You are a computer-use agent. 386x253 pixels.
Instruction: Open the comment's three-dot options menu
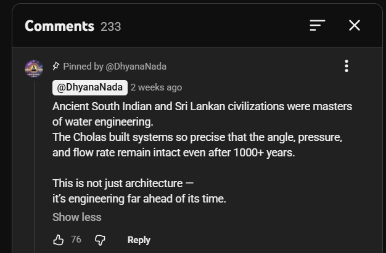coord(347,66)
